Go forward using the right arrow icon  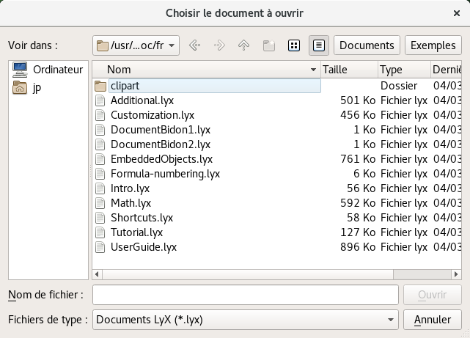pyautogui.click(x=219, y=45)
